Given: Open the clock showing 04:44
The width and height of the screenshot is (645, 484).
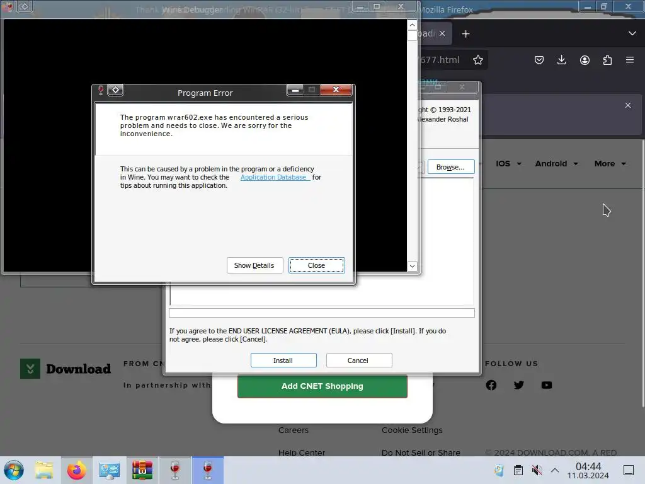Looking at the screenshot, I should coord(588,470).
